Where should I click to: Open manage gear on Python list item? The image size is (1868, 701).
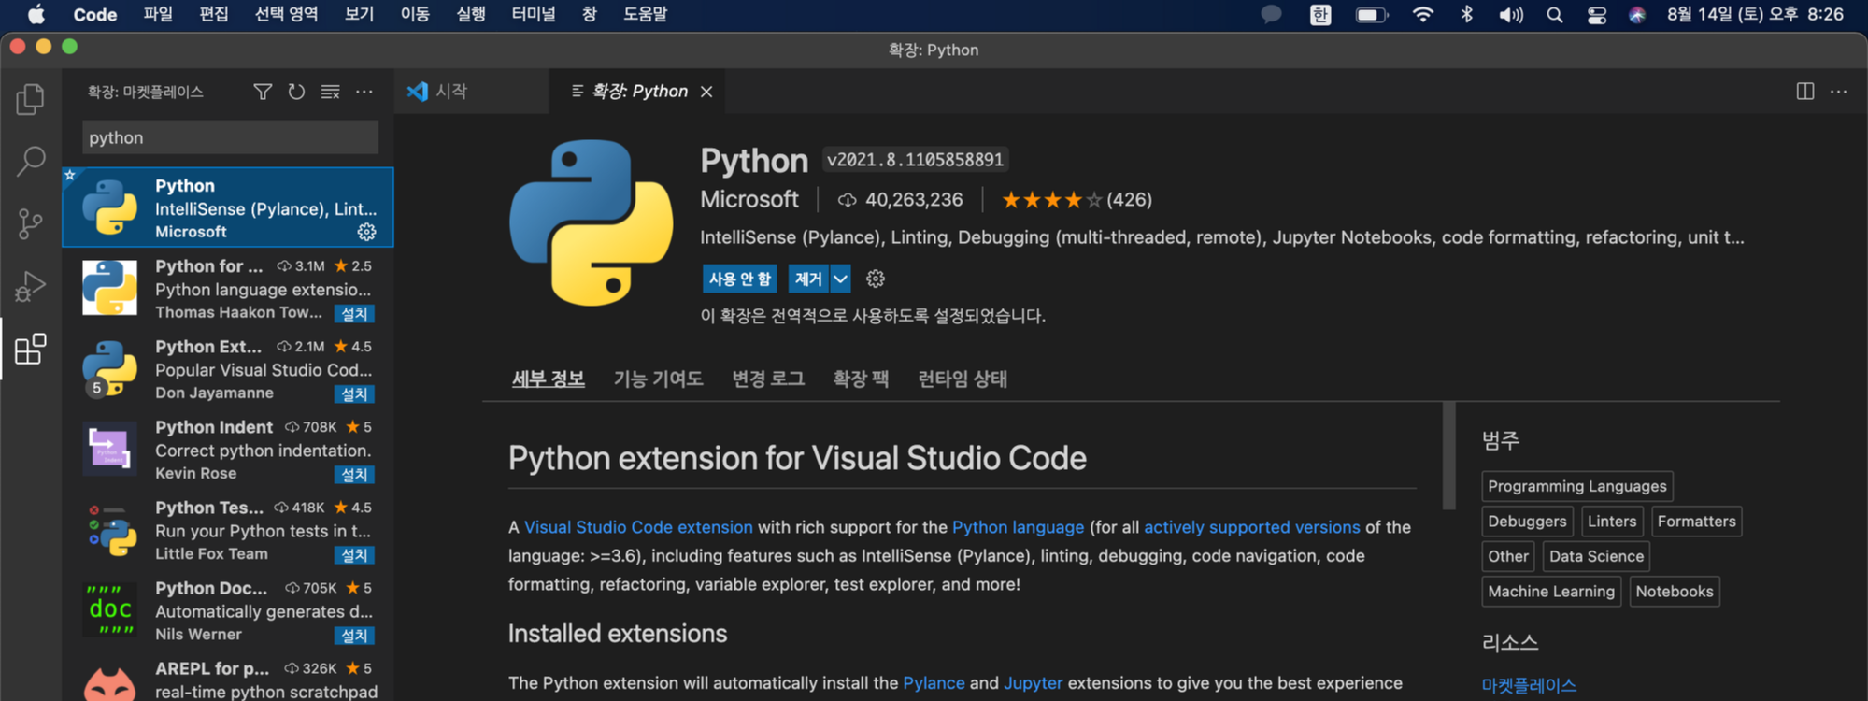click(366, 232)
